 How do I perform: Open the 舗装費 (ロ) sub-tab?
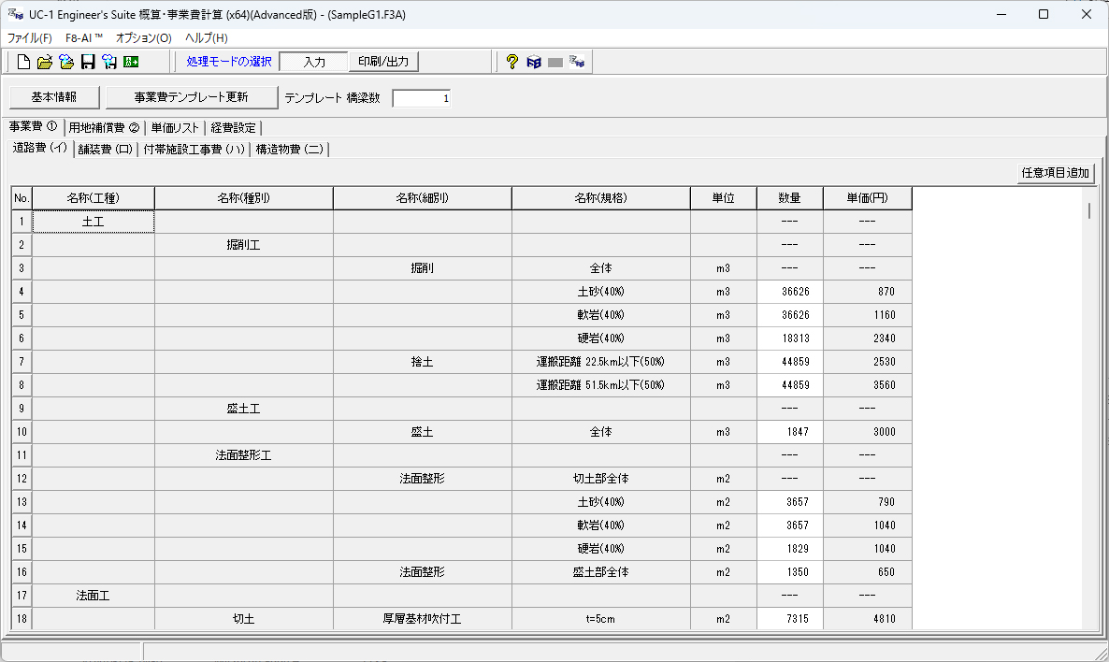tap(105, 149)
